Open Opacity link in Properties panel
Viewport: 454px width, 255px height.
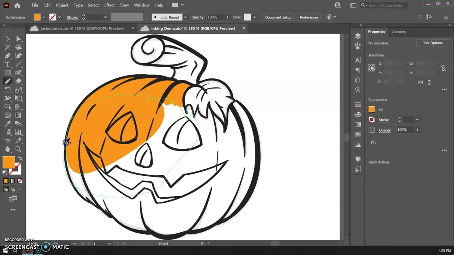[x=384, y=130]
